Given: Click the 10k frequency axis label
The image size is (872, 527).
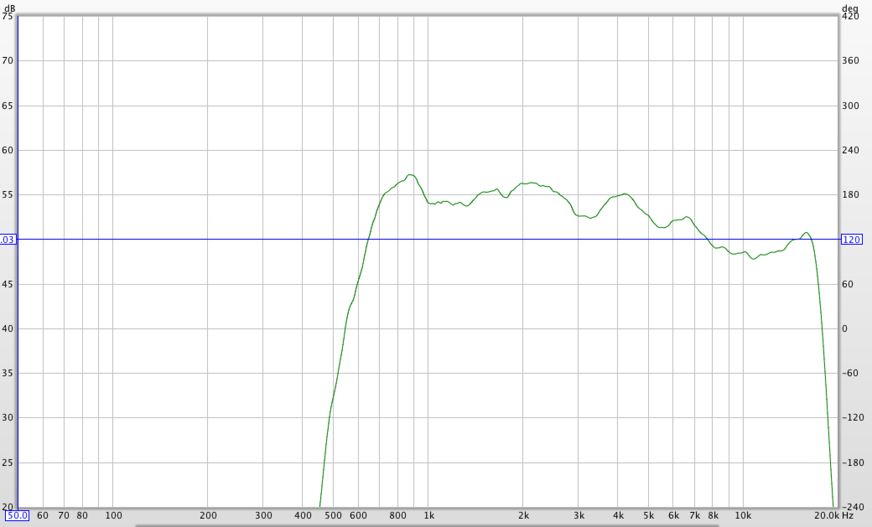Looking at the screenshot, I should click(743, 515).
